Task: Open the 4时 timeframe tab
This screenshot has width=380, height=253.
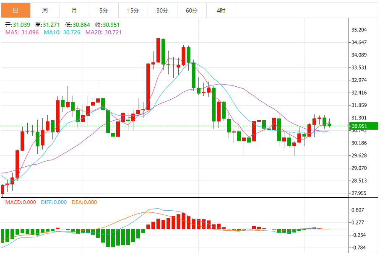Action: [x=221, y=10]
